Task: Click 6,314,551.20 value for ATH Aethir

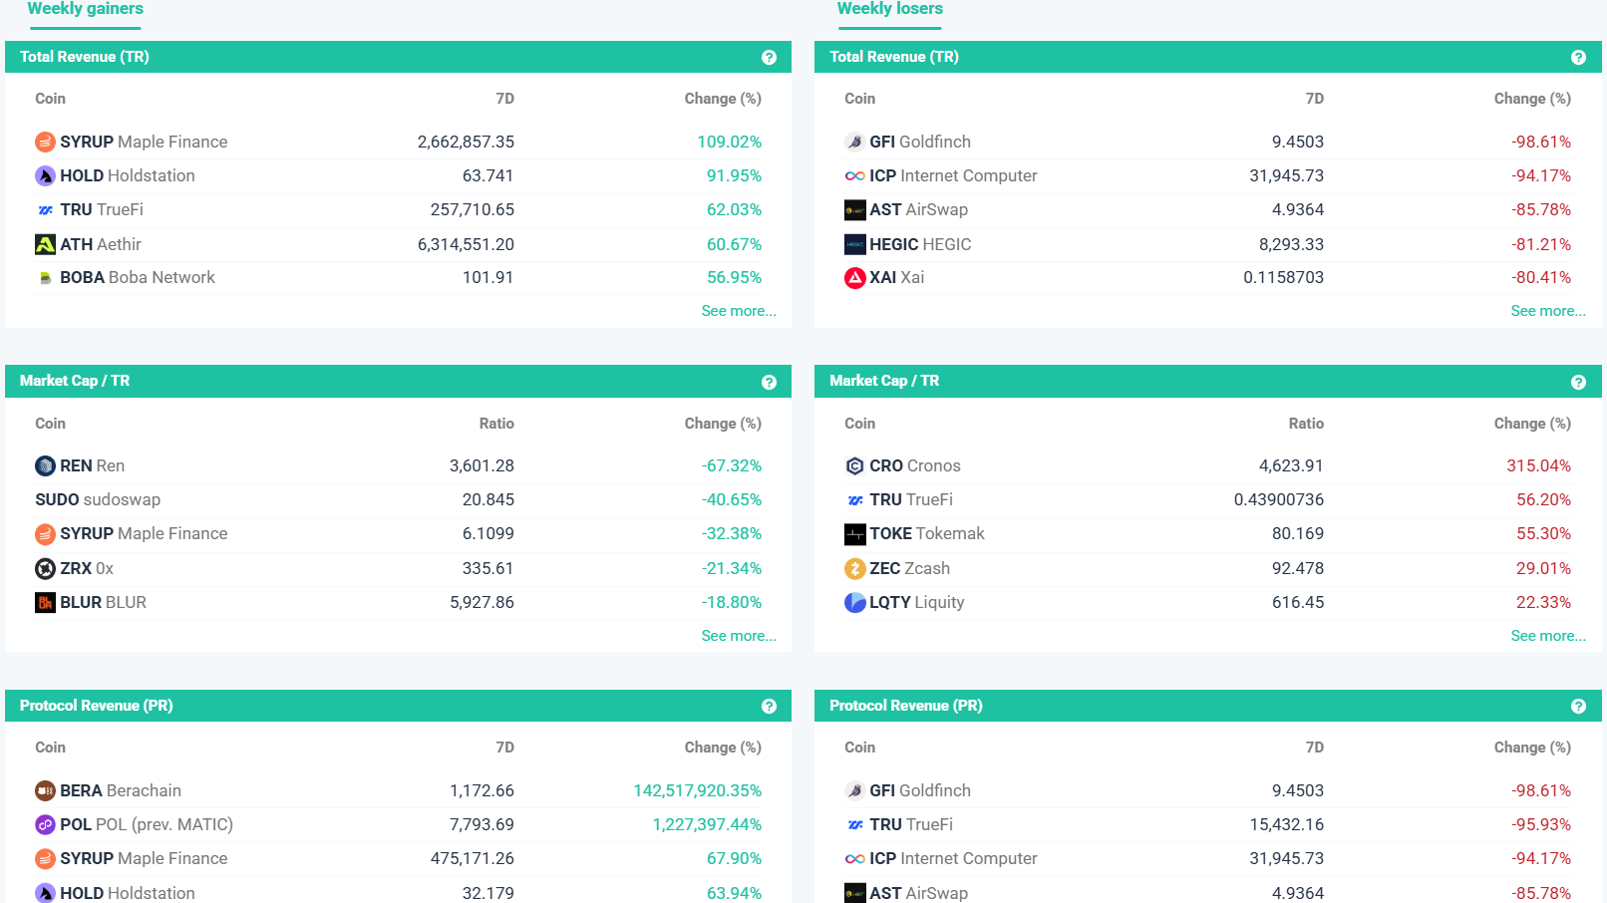Action: (x=466, y=244)
